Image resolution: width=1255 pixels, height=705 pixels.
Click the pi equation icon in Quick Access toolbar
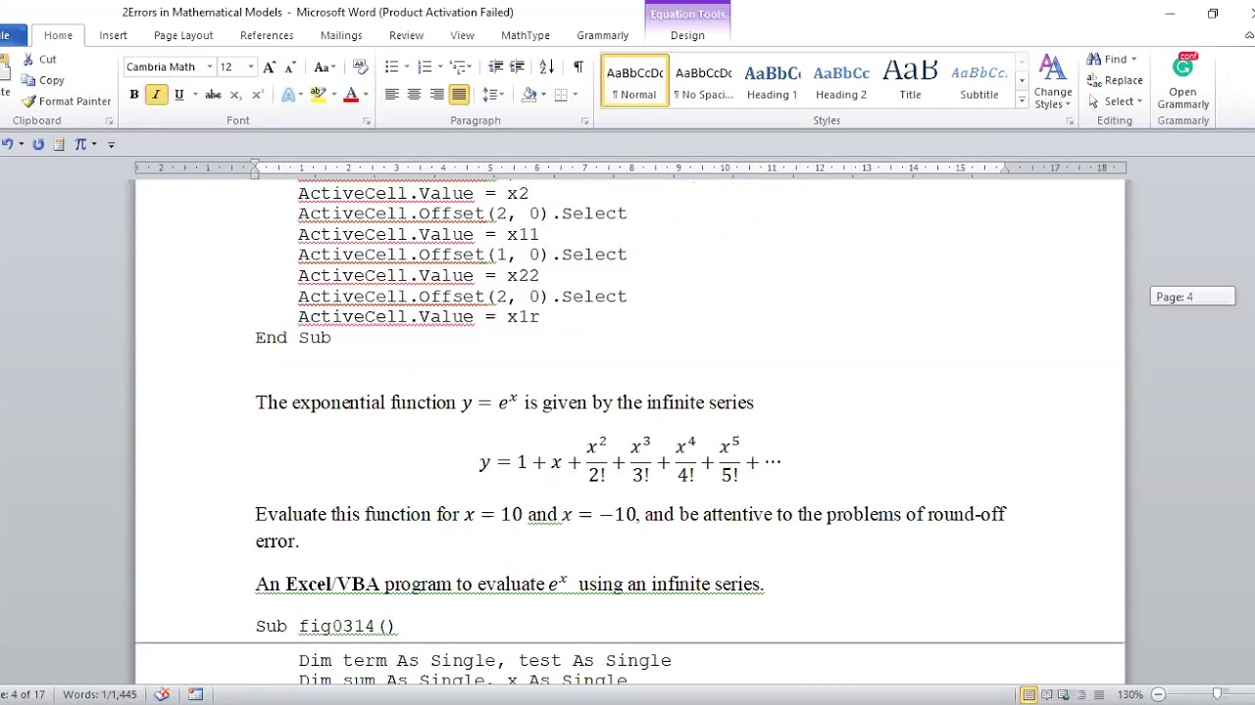80,144
